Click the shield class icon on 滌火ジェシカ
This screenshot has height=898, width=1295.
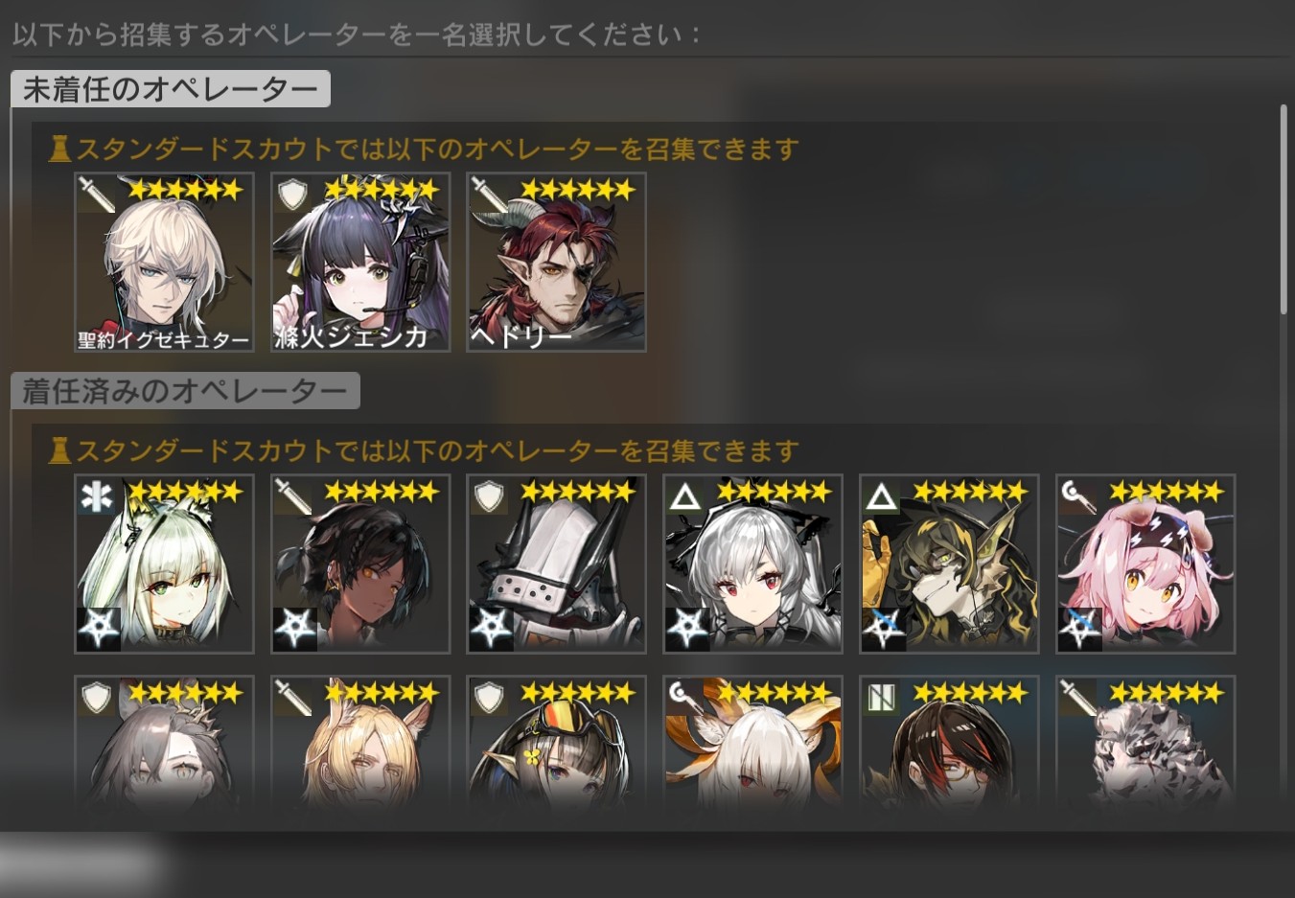coord(292,195)
